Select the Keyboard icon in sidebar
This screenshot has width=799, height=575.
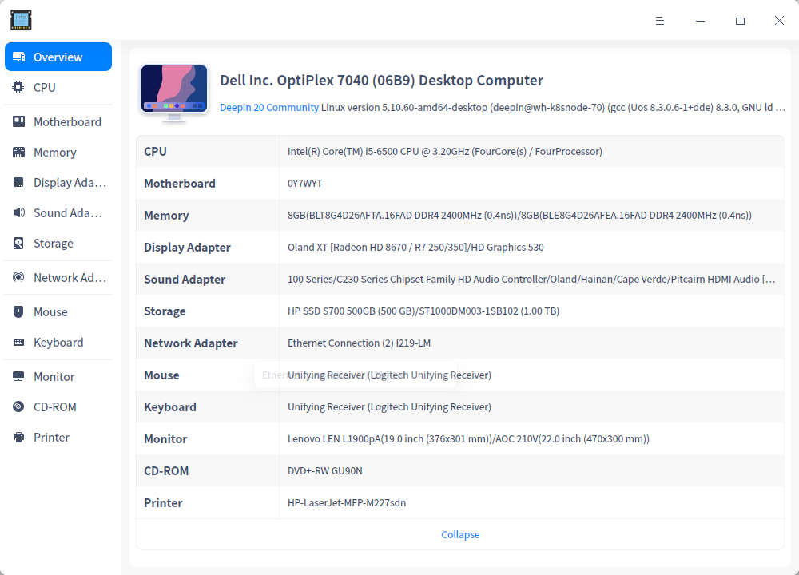click(18, 342)
